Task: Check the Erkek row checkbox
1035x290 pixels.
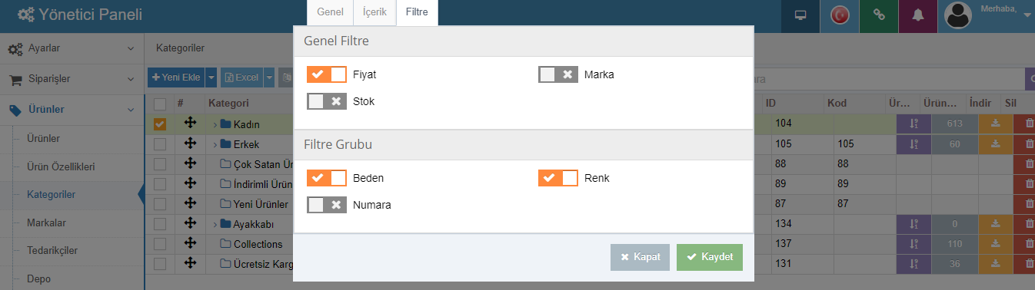Action: tap(159, 143)
